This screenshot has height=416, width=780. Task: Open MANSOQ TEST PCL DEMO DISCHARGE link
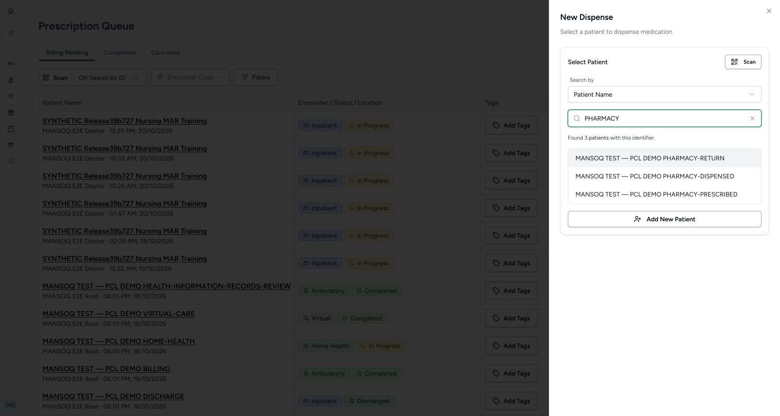pos(113,396)
